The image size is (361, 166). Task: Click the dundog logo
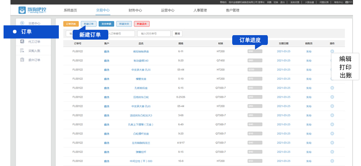click(x=33, y=10)
